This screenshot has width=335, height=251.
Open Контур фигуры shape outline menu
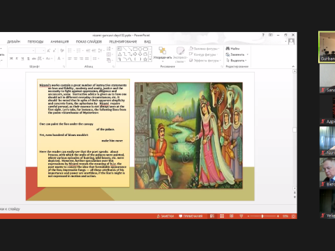[204, 54]
